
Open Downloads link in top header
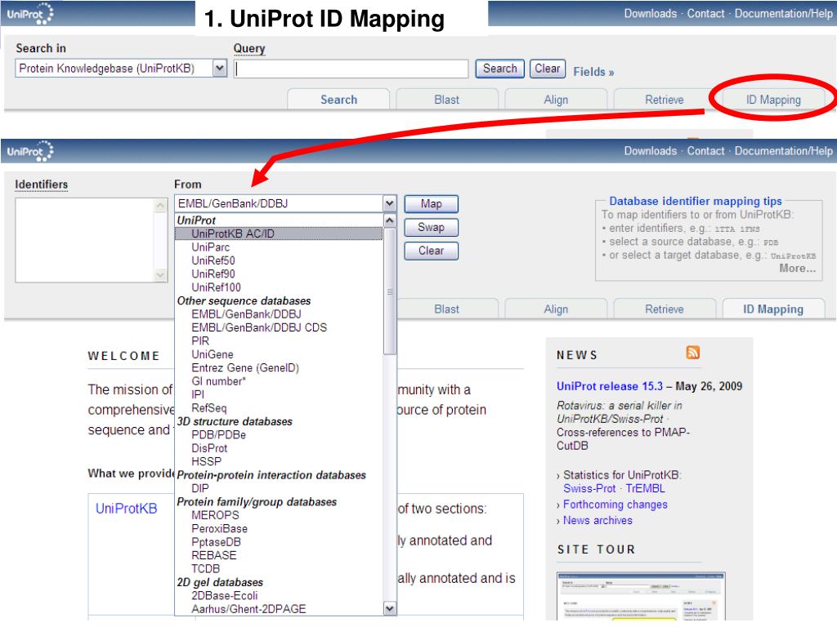(x=650, y=13)
